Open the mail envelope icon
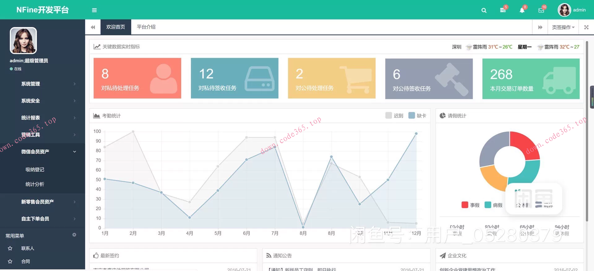This screenshot has width=594, height=271. (x=541, y=10)
